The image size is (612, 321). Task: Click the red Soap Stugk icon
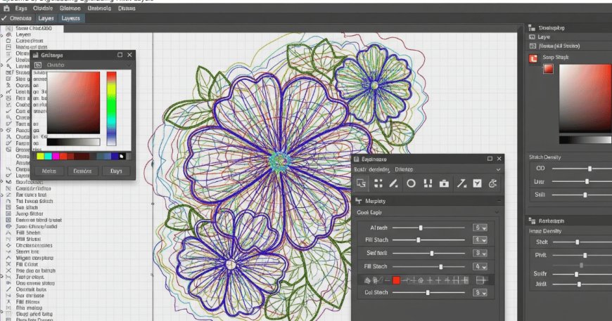click(x=533, y=58)
